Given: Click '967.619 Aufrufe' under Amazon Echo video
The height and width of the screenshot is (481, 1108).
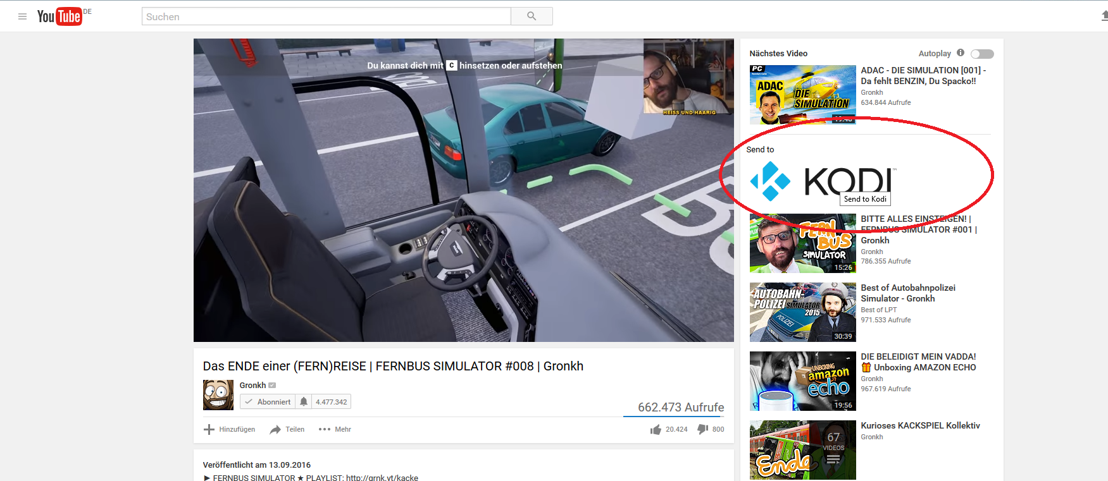Looking at the screenshot, I should (886, 389).
